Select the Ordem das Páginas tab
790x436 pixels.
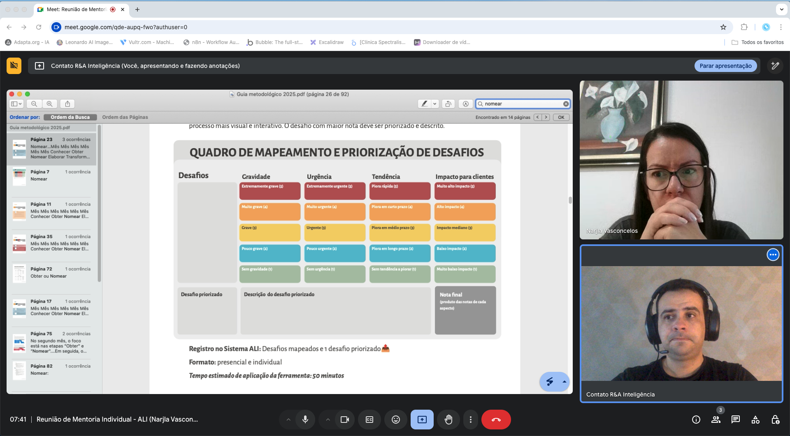tap(125, 117)
